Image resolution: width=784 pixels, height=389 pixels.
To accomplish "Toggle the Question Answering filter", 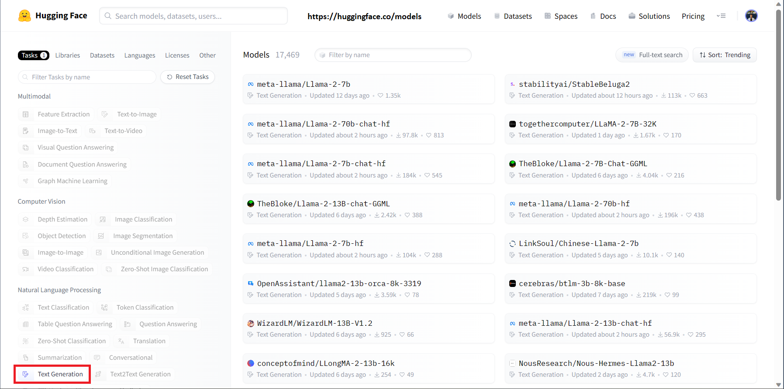I will (x=160, y=324).
